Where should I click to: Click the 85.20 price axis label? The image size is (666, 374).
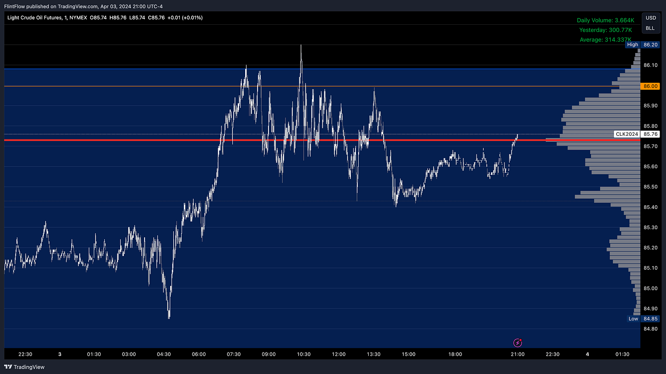(650, 248)
